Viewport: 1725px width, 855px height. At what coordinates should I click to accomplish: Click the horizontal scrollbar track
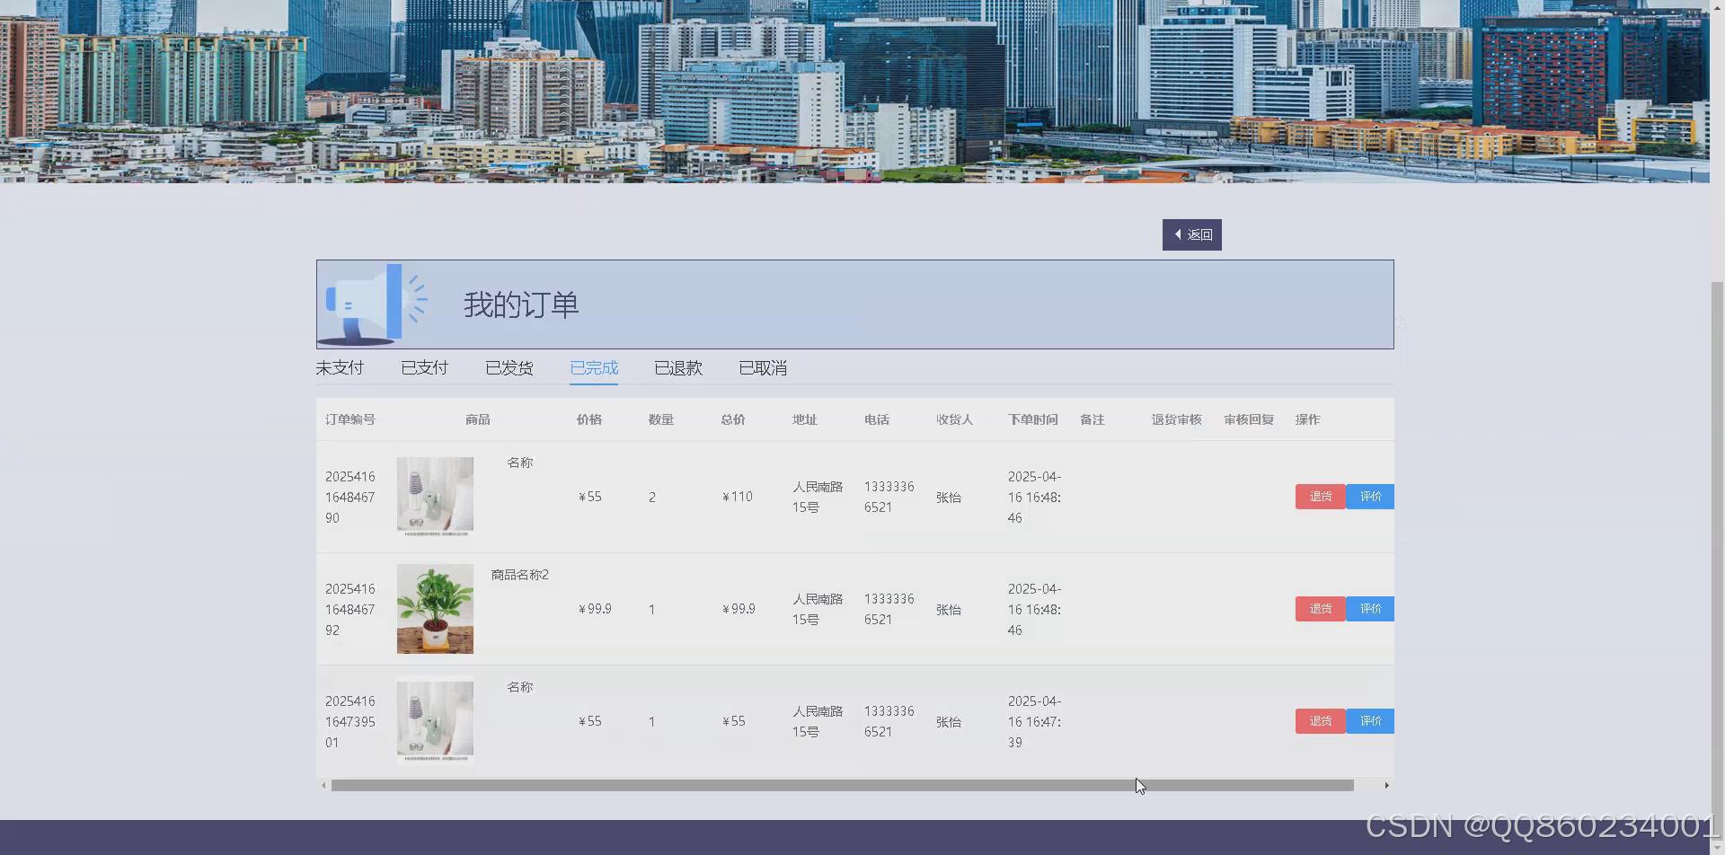pos(854,784)
